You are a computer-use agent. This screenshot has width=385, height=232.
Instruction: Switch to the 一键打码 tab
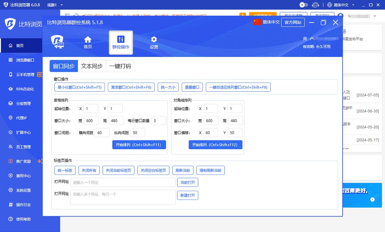[120, 66]
